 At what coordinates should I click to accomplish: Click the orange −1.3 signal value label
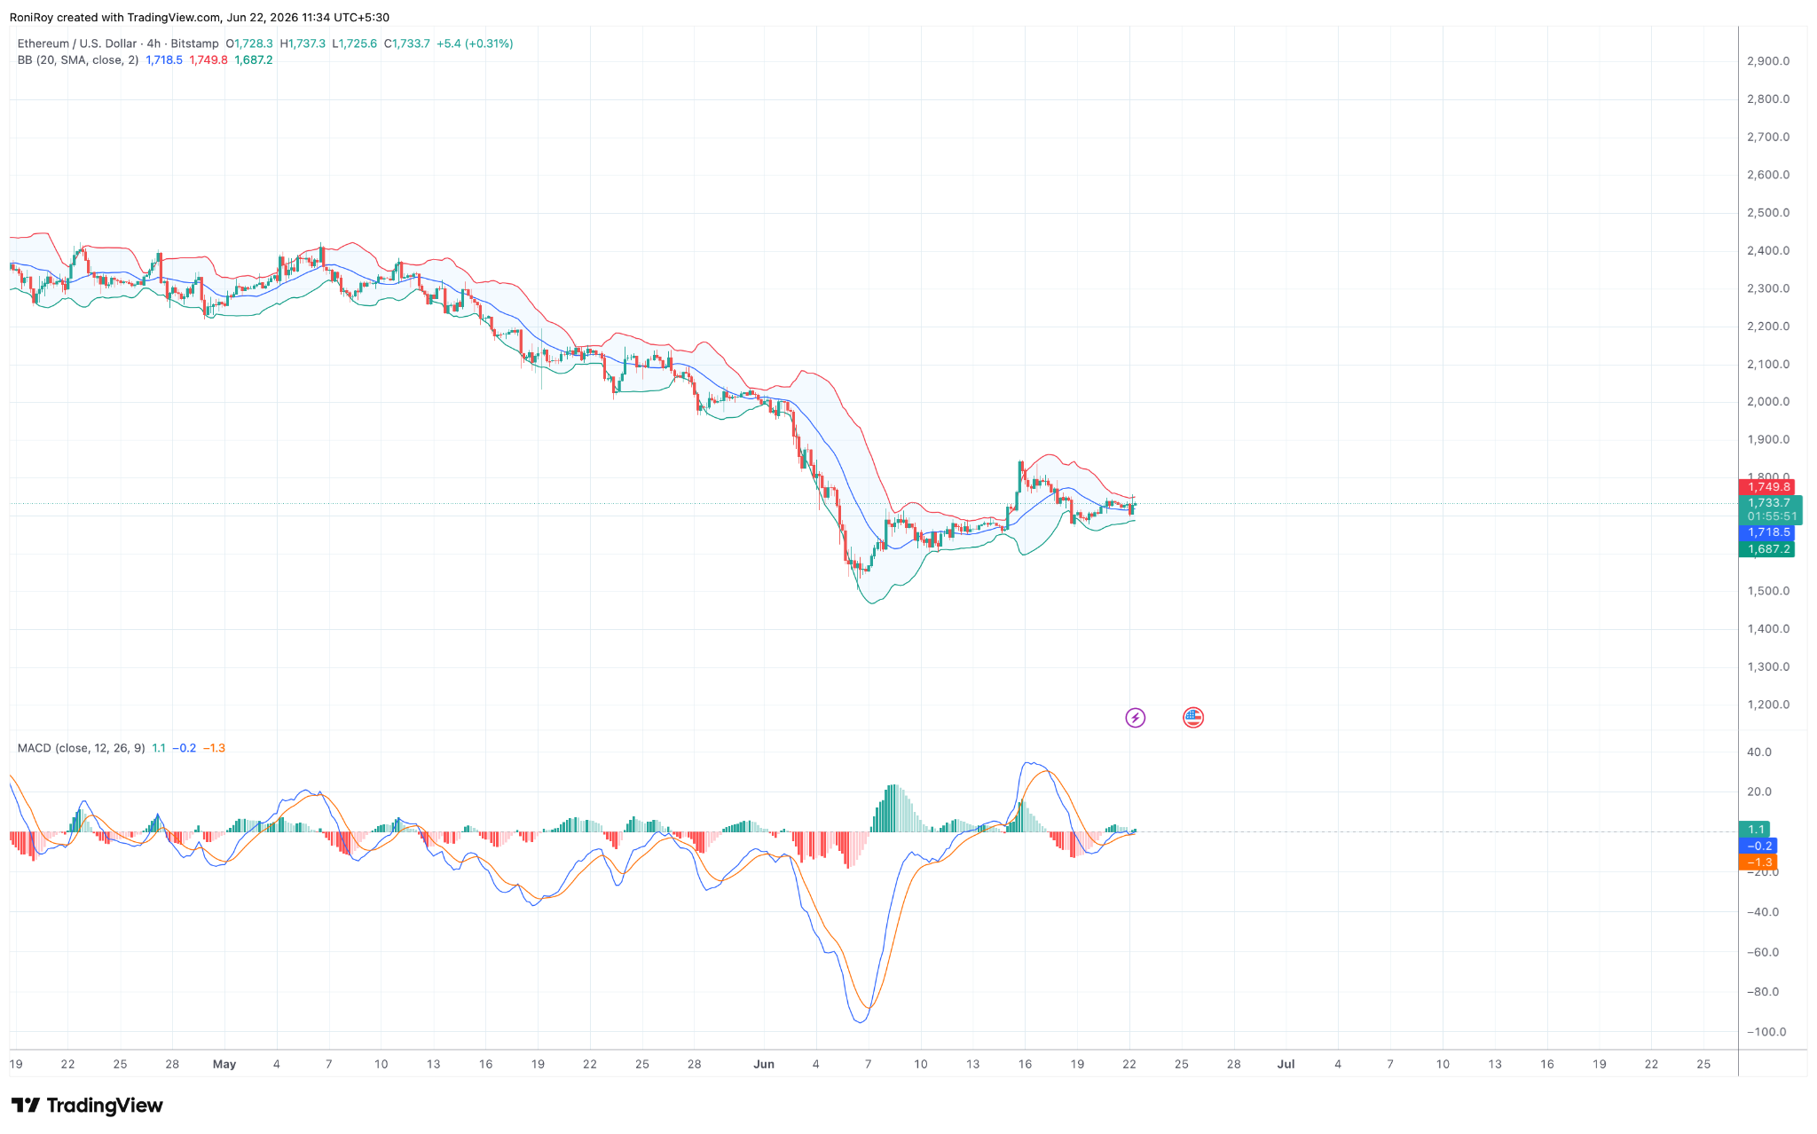pos(1758,862)
